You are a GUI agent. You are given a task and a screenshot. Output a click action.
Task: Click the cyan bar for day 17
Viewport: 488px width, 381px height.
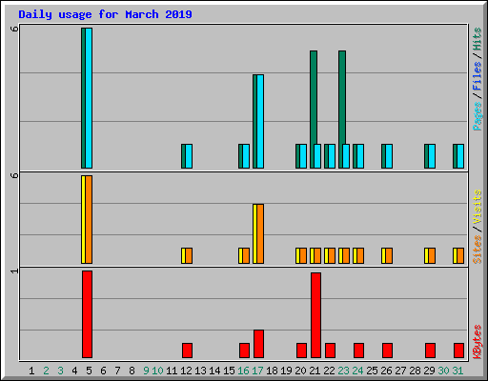tap(260, 121)
